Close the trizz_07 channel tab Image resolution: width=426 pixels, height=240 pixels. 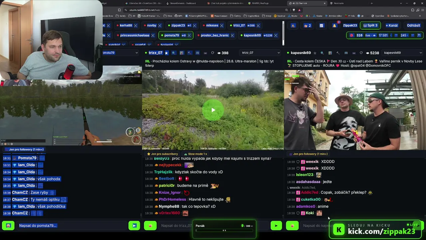coord(258,25)
